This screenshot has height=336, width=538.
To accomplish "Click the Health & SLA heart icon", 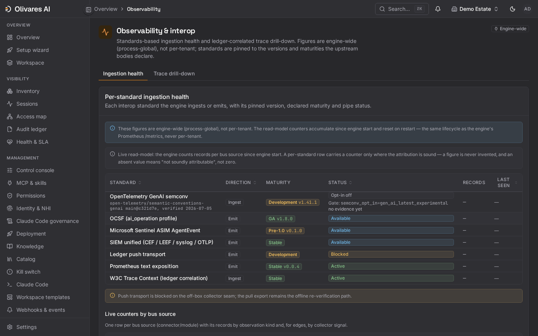I will pyautogui.click(x=10, y=142).
